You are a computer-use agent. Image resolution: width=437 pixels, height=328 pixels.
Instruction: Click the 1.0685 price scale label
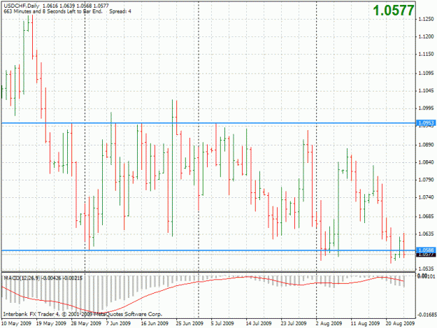pyautogui.click(x=426, y=216)
